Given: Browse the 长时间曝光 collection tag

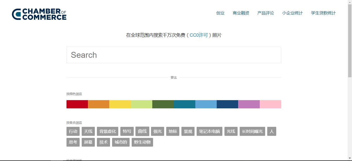Looking at the screenshot, I should [x=252, y=131].
